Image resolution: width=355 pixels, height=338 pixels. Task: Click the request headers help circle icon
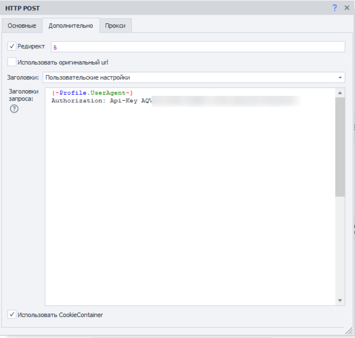[14, 109]
